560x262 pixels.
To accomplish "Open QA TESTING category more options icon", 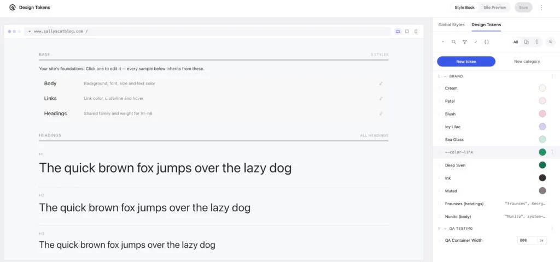I will pos(552,229).
